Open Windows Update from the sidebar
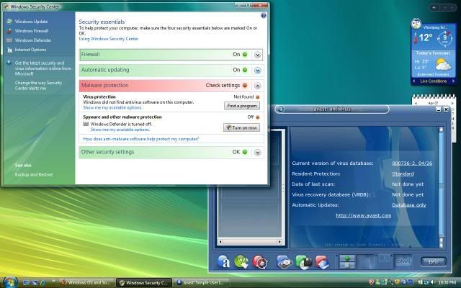The width and height of the screenshot is (461, 288). [x=31, y=22]
